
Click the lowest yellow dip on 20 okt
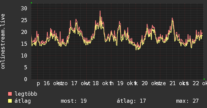pyautogui.click(x=136, y=50)
